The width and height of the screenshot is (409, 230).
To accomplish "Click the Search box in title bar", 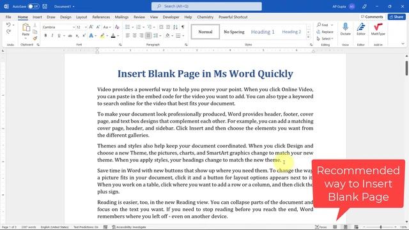I will pyautogui.click(x=206, y=6).
